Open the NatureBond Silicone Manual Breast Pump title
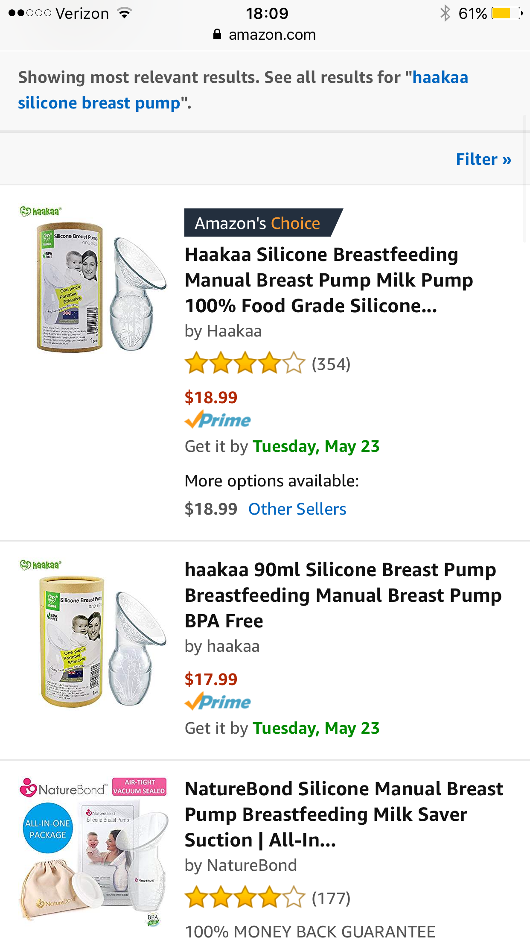This screenshot has width=530, height=943. pyautogui.click(x=344, y=814)
